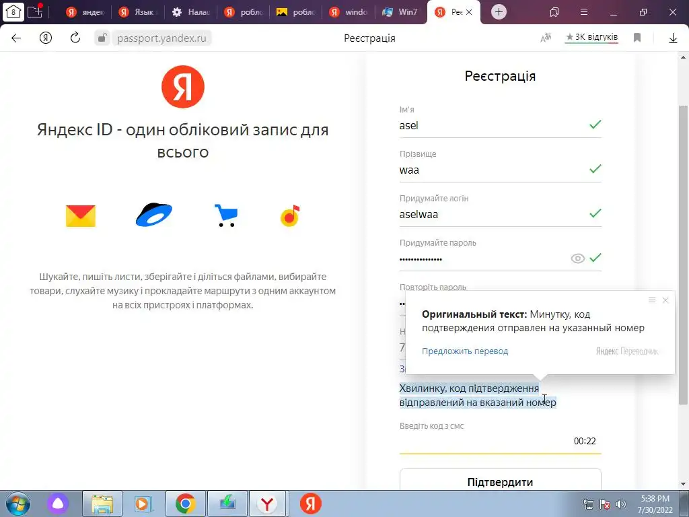
Task: Click the page translate icon in address bar
Action: click(x=546, y=38)
